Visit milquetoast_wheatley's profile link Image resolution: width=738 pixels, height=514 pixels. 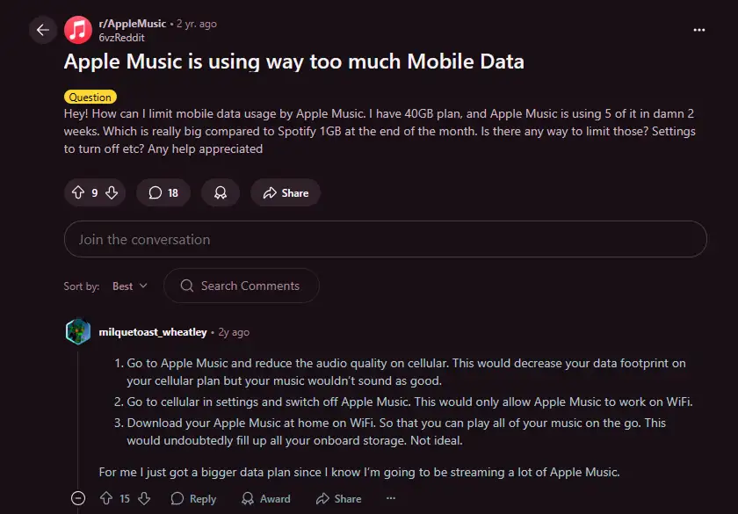click(153, 332)
